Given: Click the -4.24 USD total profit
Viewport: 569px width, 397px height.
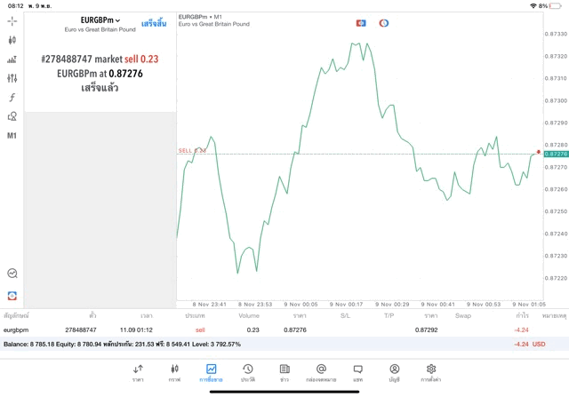Looking at the screenshot, I should pyautogui.click(x=530, y=344).
